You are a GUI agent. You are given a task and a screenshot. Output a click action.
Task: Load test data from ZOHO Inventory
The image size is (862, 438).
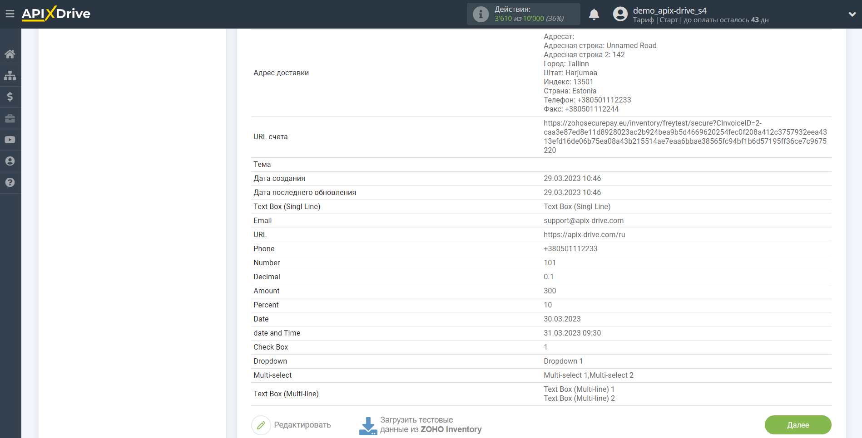coord(431,425)
